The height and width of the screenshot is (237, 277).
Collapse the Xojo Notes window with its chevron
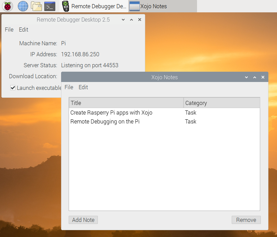point(246,77)
